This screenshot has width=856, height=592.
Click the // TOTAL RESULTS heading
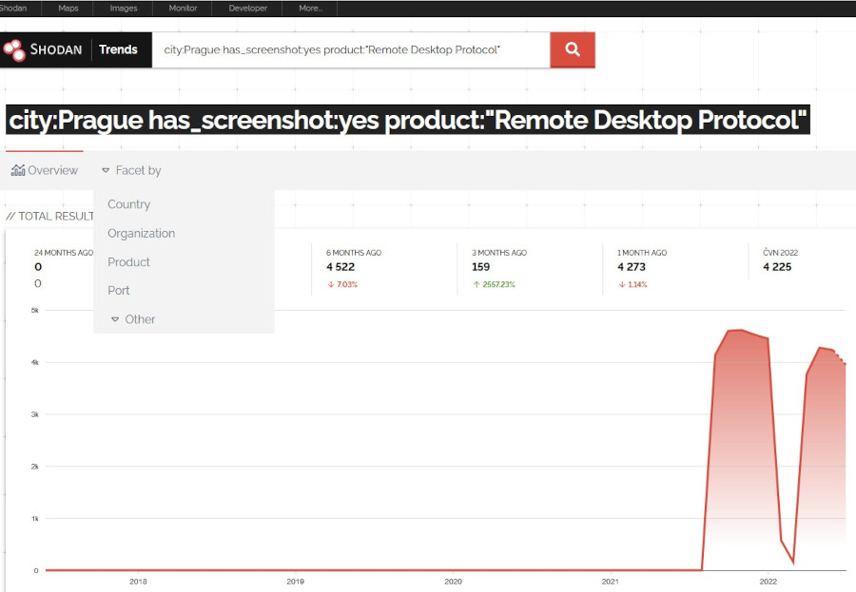[50, 216]
